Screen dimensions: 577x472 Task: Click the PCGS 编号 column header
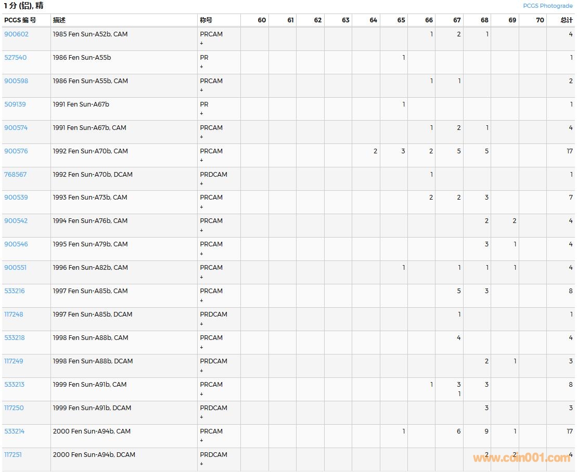click(20, 20)
